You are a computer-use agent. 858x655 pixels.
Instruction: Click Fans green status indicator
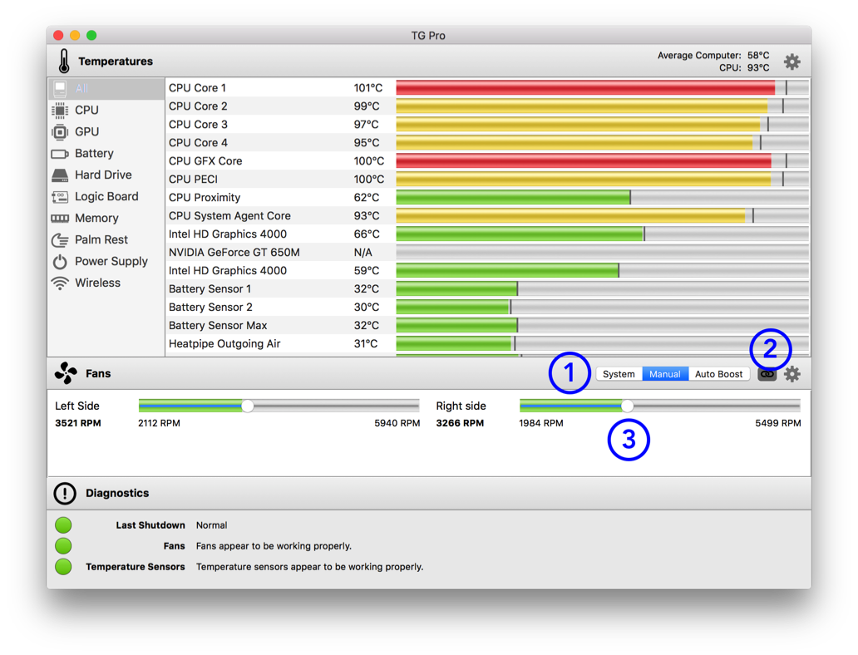[x=63, y=546]
